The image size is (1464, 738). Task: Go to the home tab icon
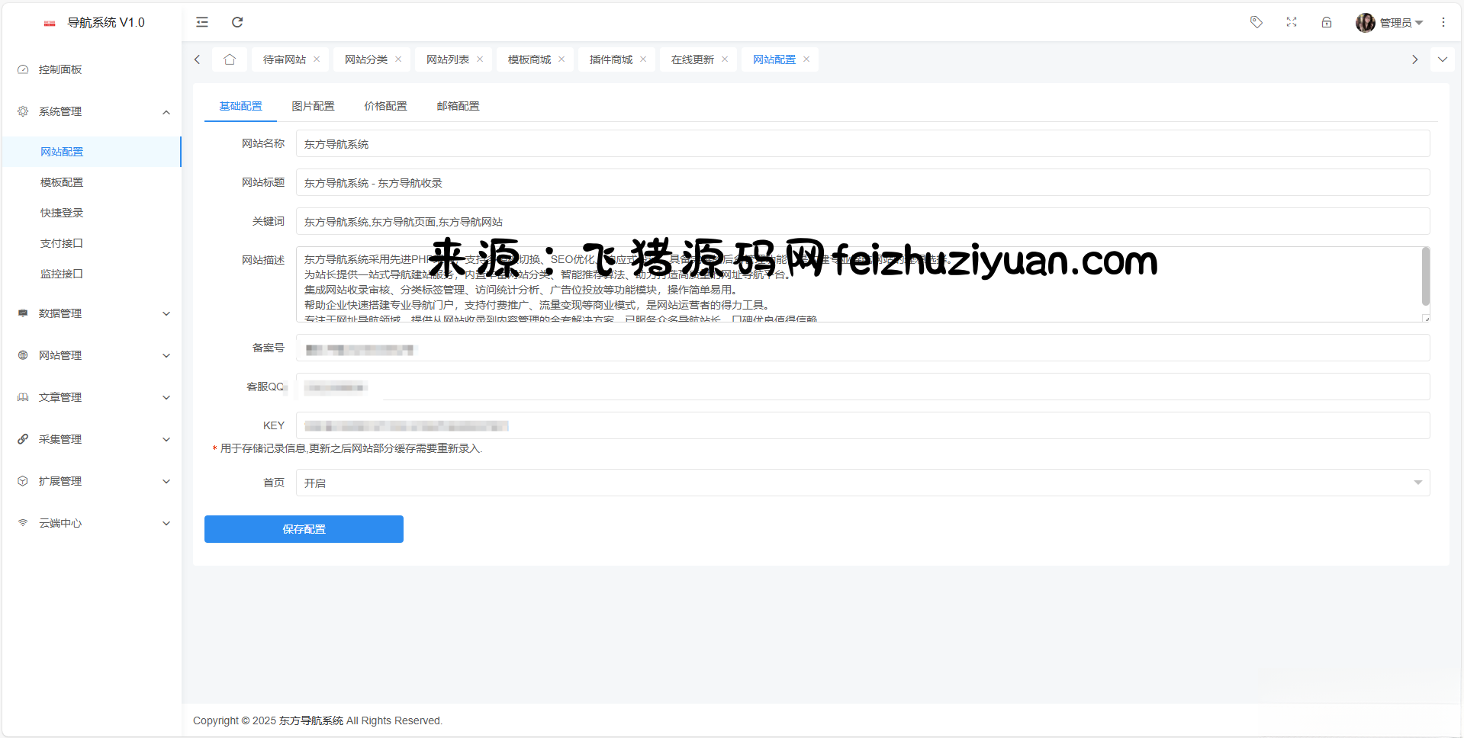pos(230,59)
